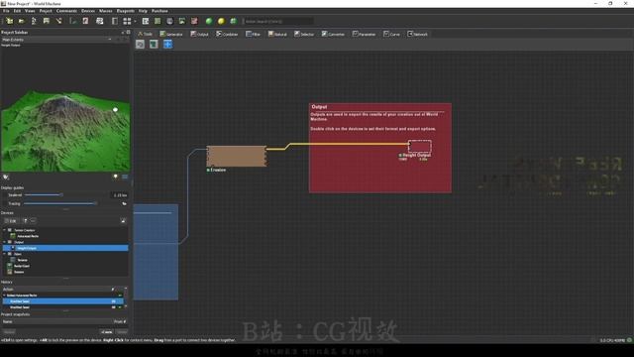Toggle the Sealevel display guide checkbox

coord(5,195)
